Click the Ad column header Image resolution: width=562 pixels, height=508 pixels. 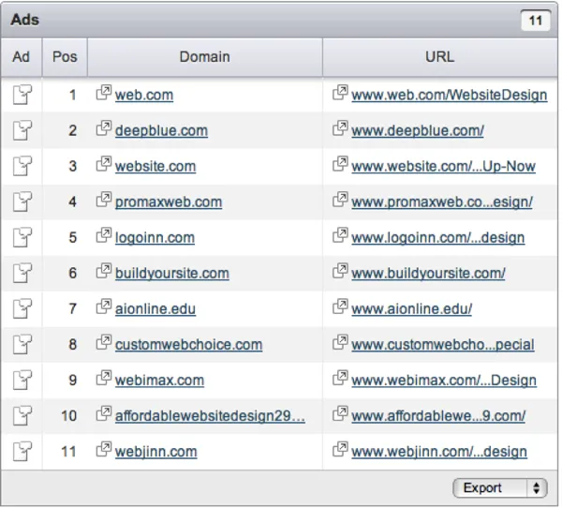pos(22,56)
